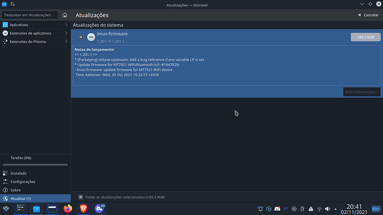Expand the Aplicativos category arrow
383x215 pixels.
[x=66, y=24]
